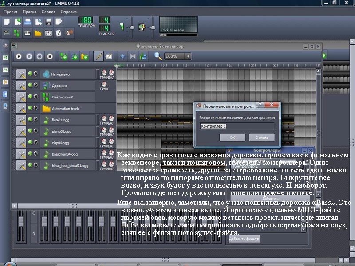Select the pencil draw mode tool

99,56
